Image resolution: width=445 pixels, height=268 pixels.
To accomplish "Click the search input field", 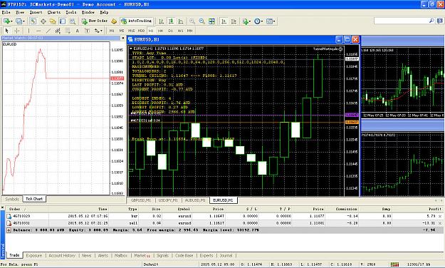I will pyautogui.click(x=402, y=21).
